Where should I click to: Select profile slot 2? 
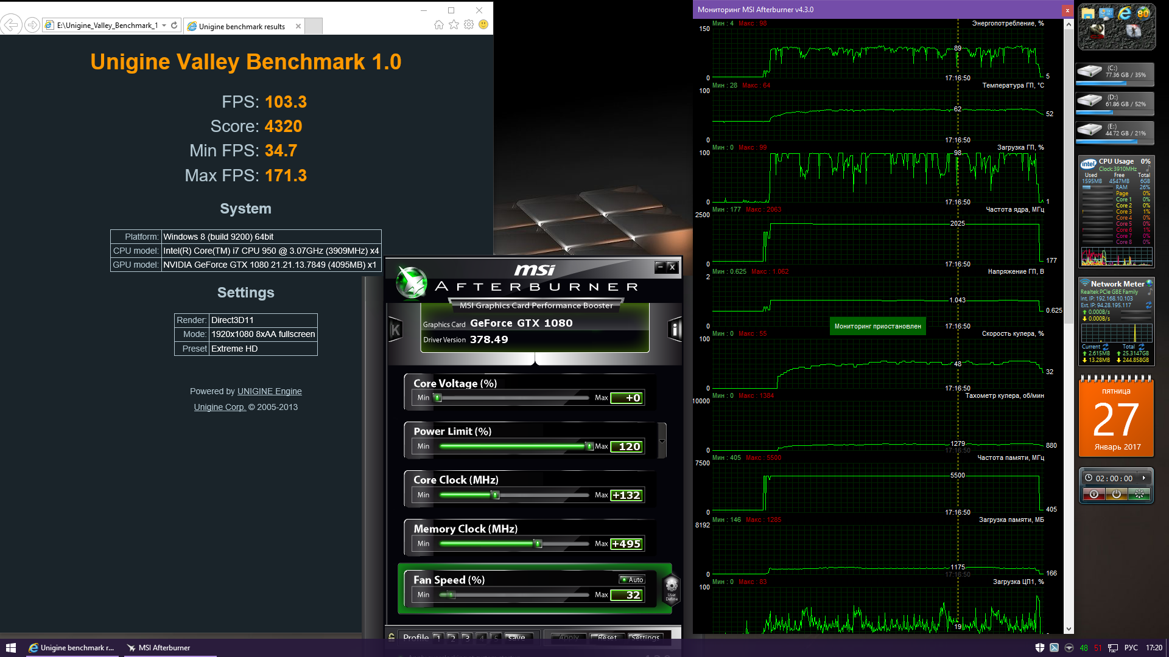(x=452, y=637)
